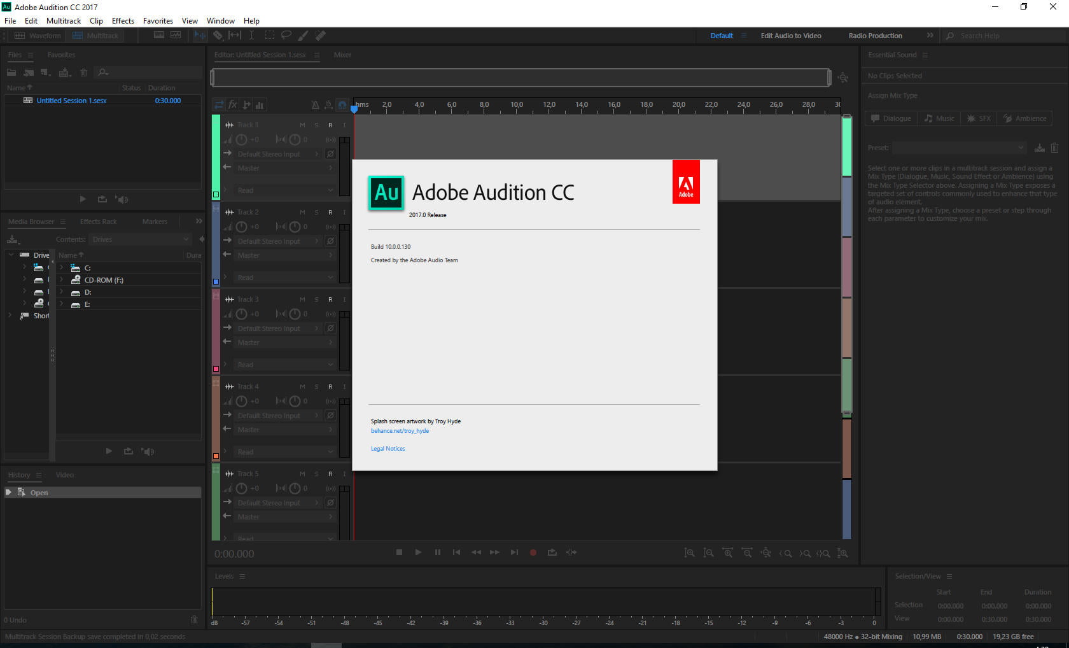1069x648 pixels.
Task: Toggle polarity reverse on Track 1
Action: tap(330, 154)
